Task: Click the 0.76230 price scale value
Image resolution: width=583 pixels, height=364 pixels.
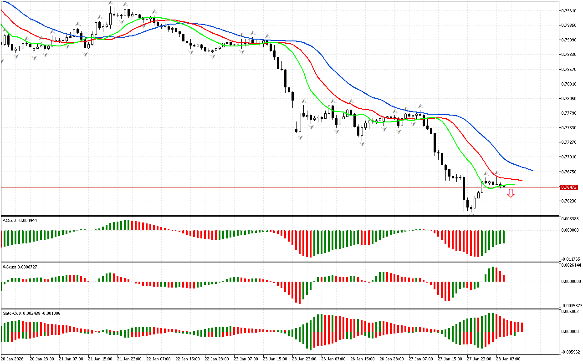Action: tap(570, 201)
